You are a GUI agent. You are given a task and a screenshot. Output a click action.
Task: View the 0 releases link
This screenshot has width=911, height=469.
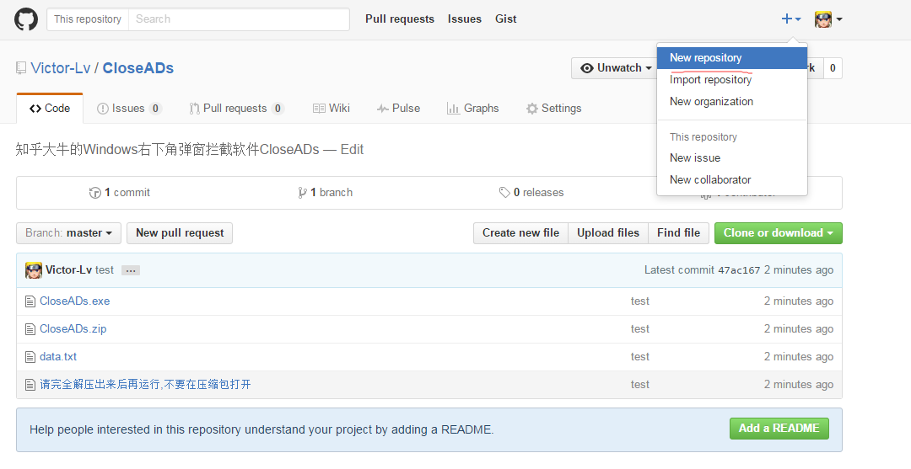pyautogui.click(x=531, y=193)
